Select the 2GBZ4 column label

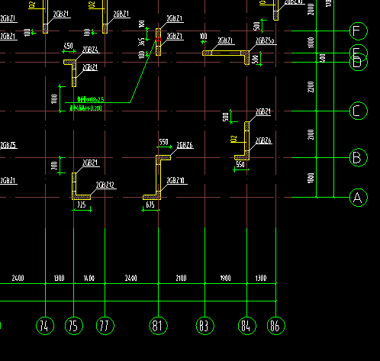(90, 50)
